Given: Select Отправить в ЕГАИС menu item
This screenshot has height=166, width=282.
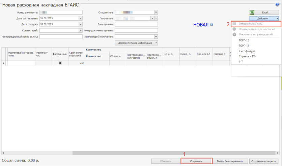Looking at the screenshot, I should [x=256, y=24].
